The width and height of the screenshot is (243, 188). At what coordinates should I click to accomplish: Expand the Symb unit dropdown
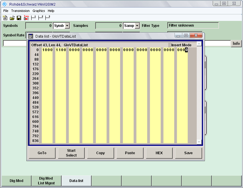(x=67, y=26)
